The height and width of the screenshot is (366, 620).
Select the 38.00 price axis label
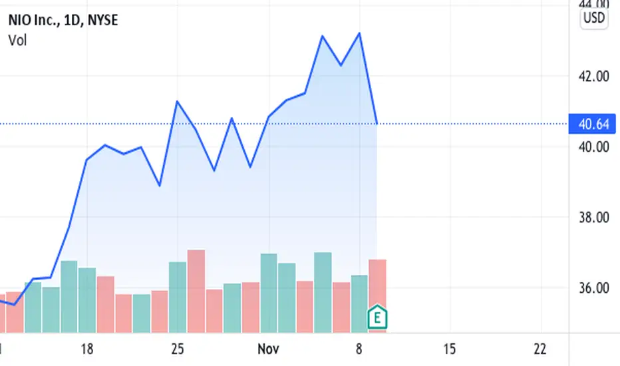[x=593, y=217]
